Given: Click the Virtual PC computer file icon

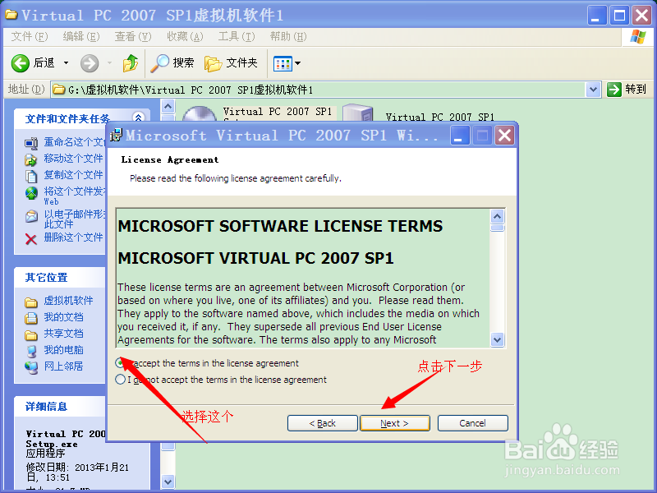Looking at the screenshot, I should click(357, 113).
